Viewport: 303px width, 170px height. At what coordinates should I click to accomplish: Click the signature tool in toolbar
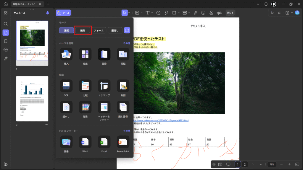(219, 13)
